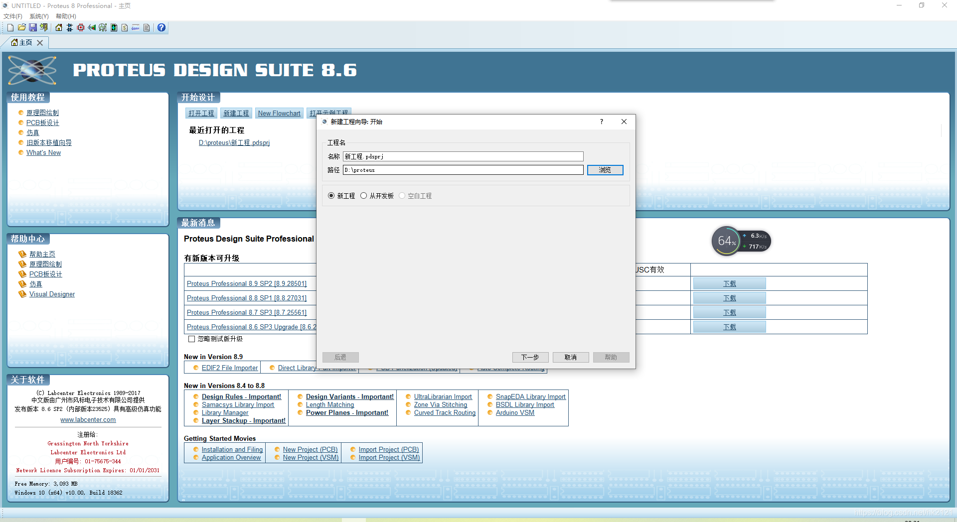
Task: Open the 旧版本移植向导 link
Action: 49,143
